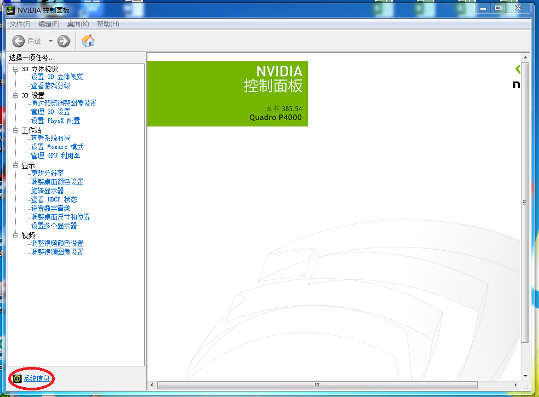Select 查看 HDCP 状态
The height and width of the screenshot is (397, 539).
[x=54, y=199]
